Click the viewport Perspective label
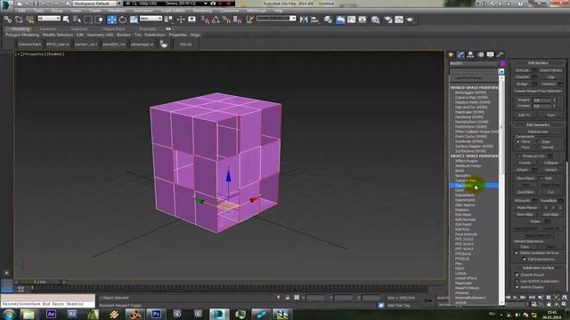Image resolution: width=570 pixels, height=320 pixels. coord(34,54)
